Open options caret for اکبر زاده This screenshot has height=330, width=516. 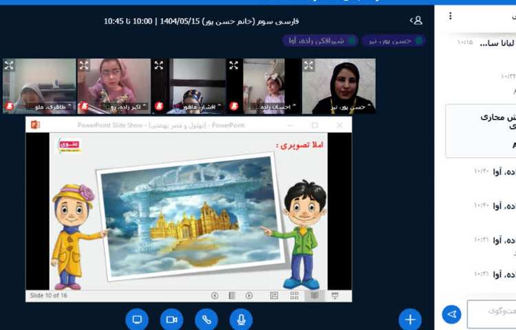144,106
